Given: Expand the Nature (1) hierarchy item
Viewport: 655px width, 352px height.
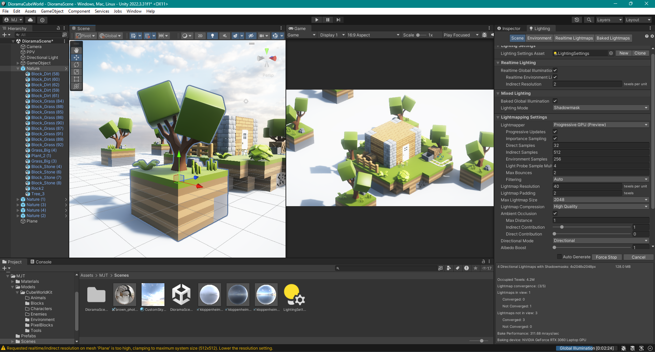Looking at the screenshot, I should [18, 199].
